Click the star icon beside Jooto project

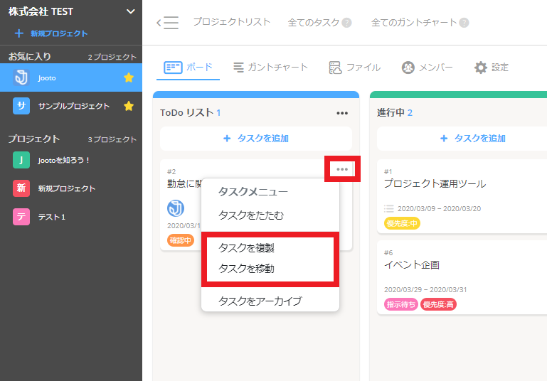[x=129, y=77]
